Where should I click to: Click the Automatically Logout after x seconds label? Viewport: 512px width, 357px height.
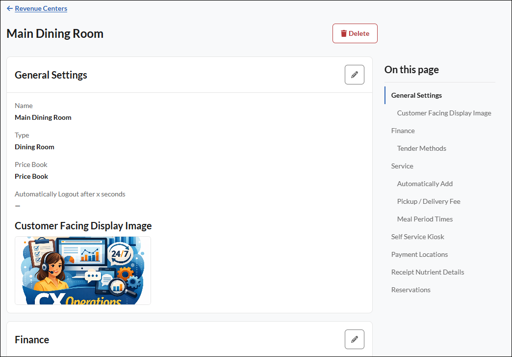pyautogui.click(x=70, y=194)
